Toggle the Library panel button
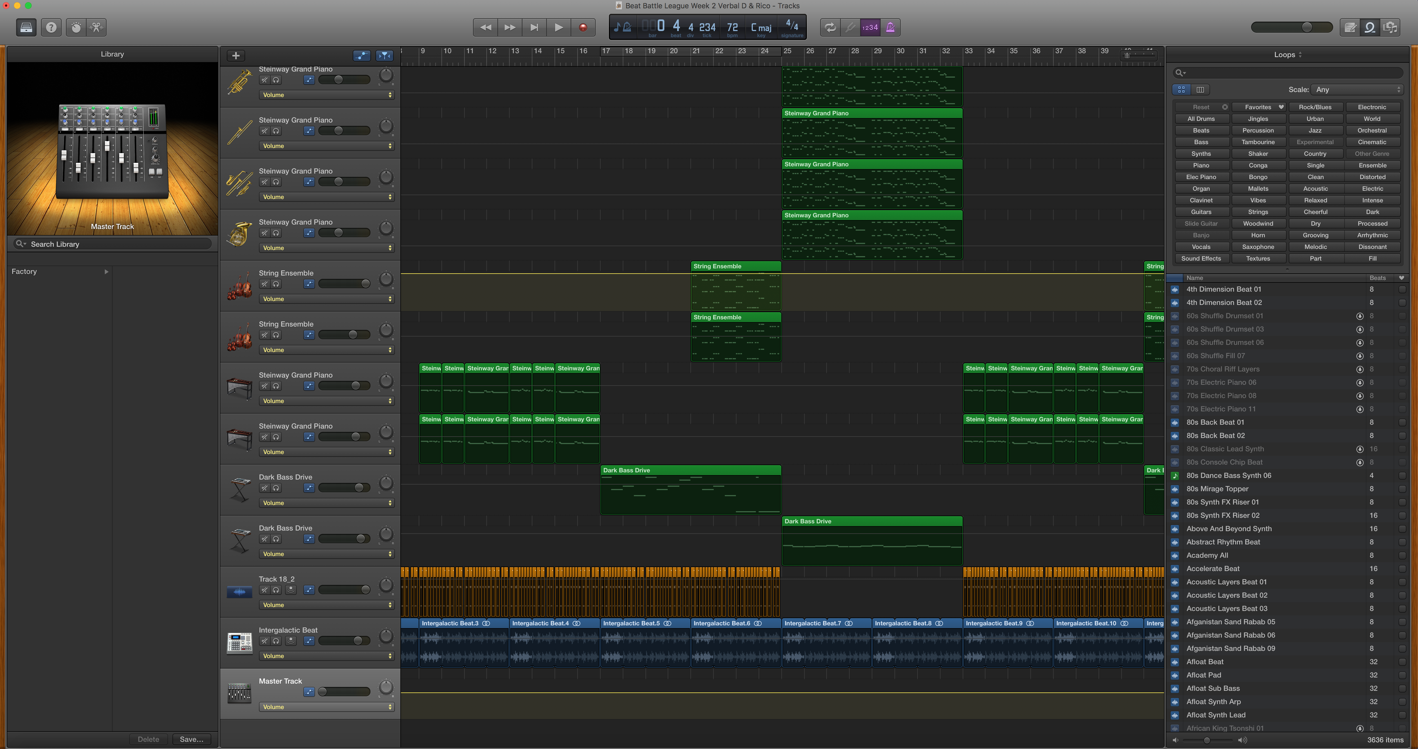The height and width of the screenshot is (749, 1418). click(x=26, y=27)
